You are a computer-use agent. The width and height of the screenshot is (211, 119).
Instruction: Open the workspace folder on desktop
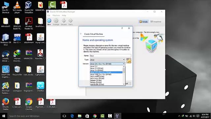tap(17, 87)
